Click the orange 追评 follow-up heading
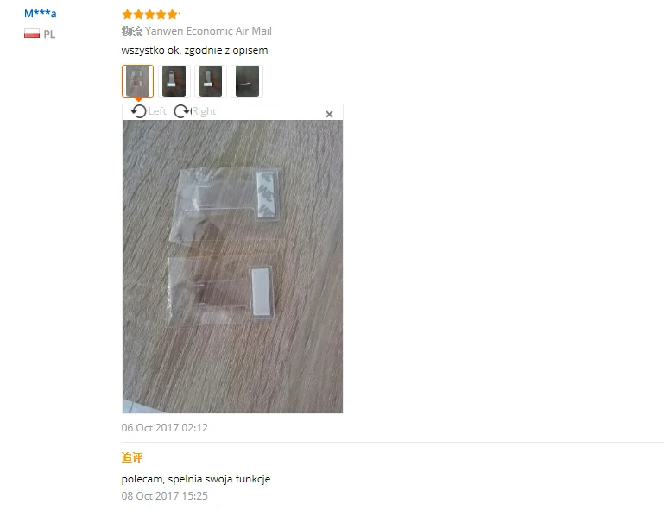 pyautogui.click(x=132, y=457)
